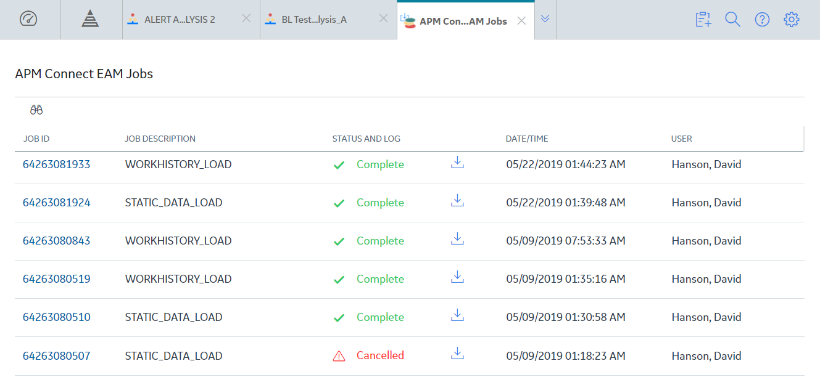
Task: Click the STATUS AND LOG column header
Action: (367, 139)
